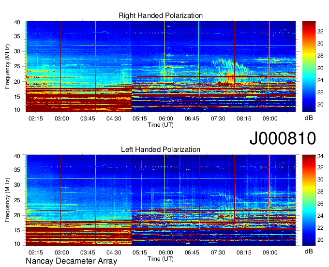Click 08:15 tick on Right Handed time axis
The height and width of the screenshot is (267, 329).
click(x=244, y=119)
